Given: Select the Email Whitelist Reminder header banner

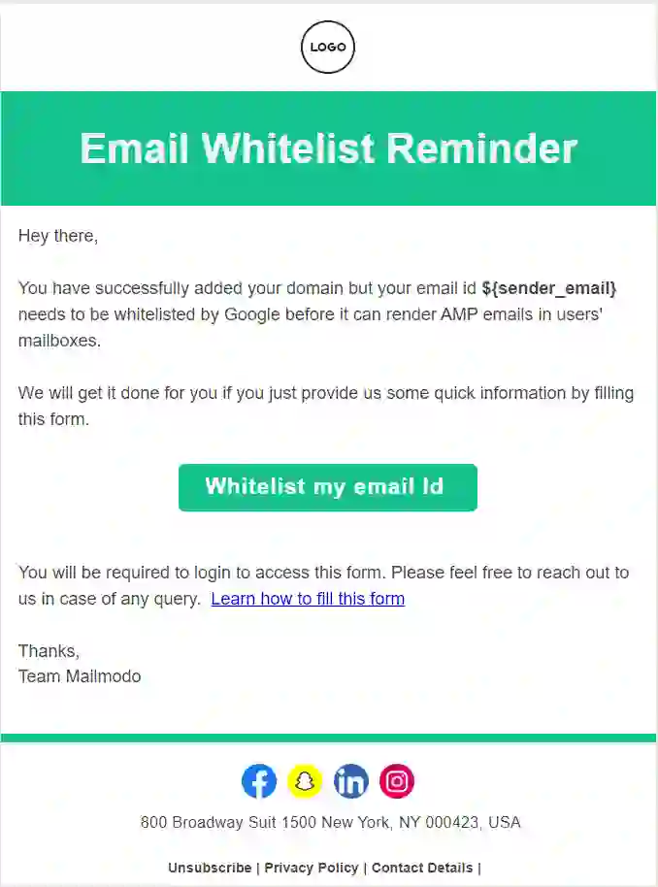Looking at the screenshot, I should (x=327, y=148).
